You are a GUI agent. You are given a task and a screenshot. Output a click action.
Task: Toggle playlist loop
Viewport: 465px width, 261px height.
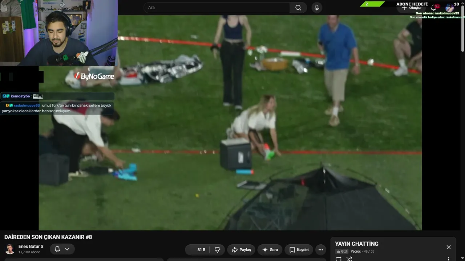tap(339, 259)
